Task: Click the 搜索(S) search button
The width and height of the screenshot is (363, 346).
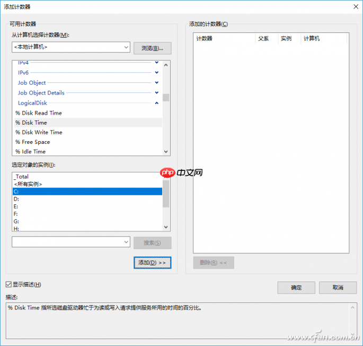Action: (x=152, y=243)
